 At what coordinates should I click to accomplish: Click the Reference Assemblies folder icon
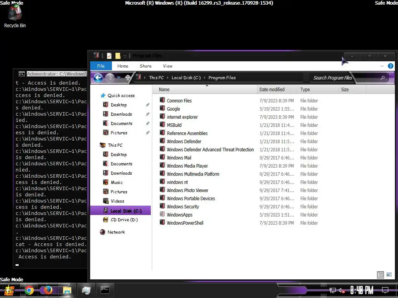(162, 133)
